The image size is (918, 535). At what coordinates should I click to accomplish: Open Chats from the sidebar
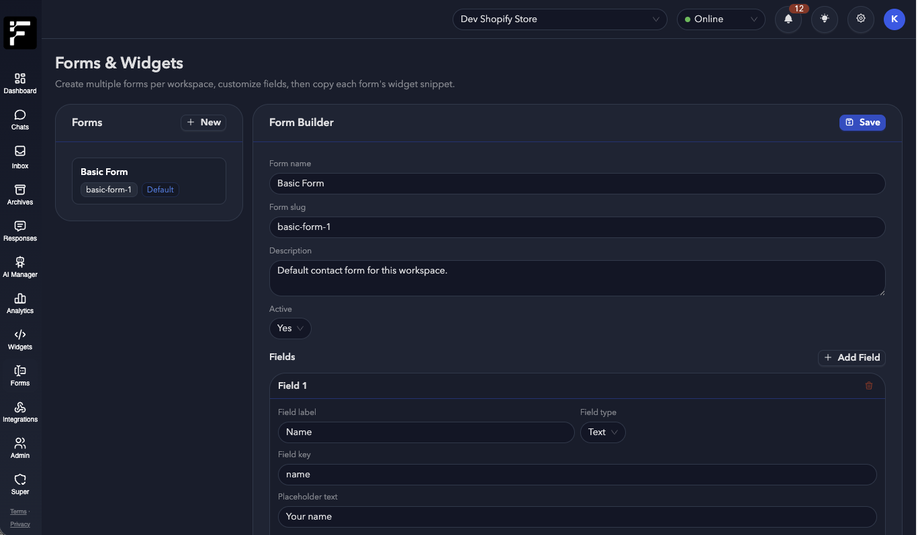pyautogui.click(x=20, y=119)
